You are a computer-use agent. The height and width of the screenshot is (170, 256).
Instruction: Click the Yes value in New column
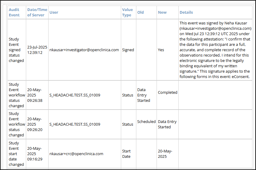coord(161,50)
